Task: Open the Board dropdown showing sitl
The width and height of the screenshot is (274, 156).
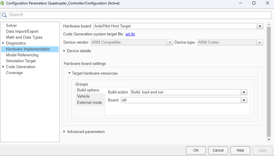Action: point(244,100)
